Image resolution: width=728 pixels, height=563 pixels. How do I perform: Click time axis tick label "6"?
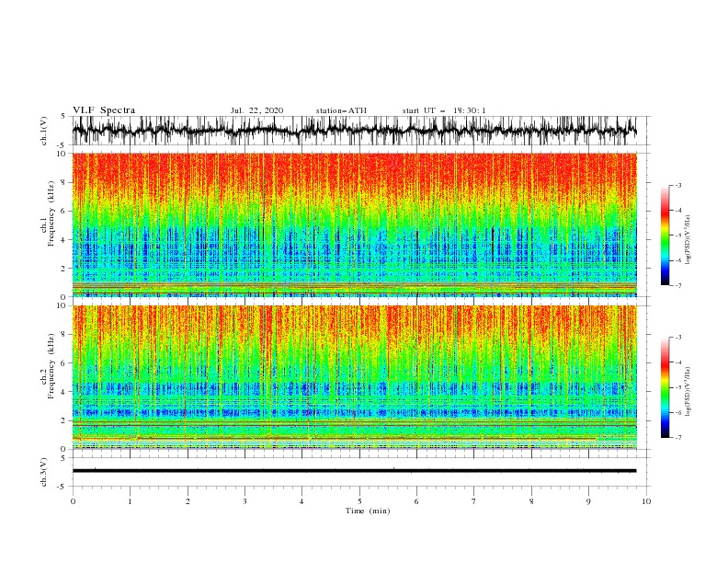click(x=416, y=501)
